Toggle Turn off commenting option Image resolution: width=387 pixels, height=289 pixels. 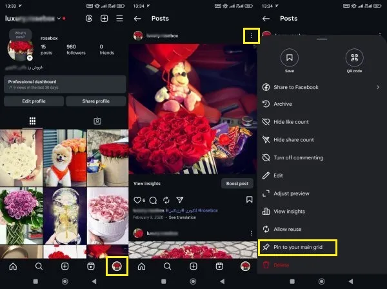click(x=322, y=157)
